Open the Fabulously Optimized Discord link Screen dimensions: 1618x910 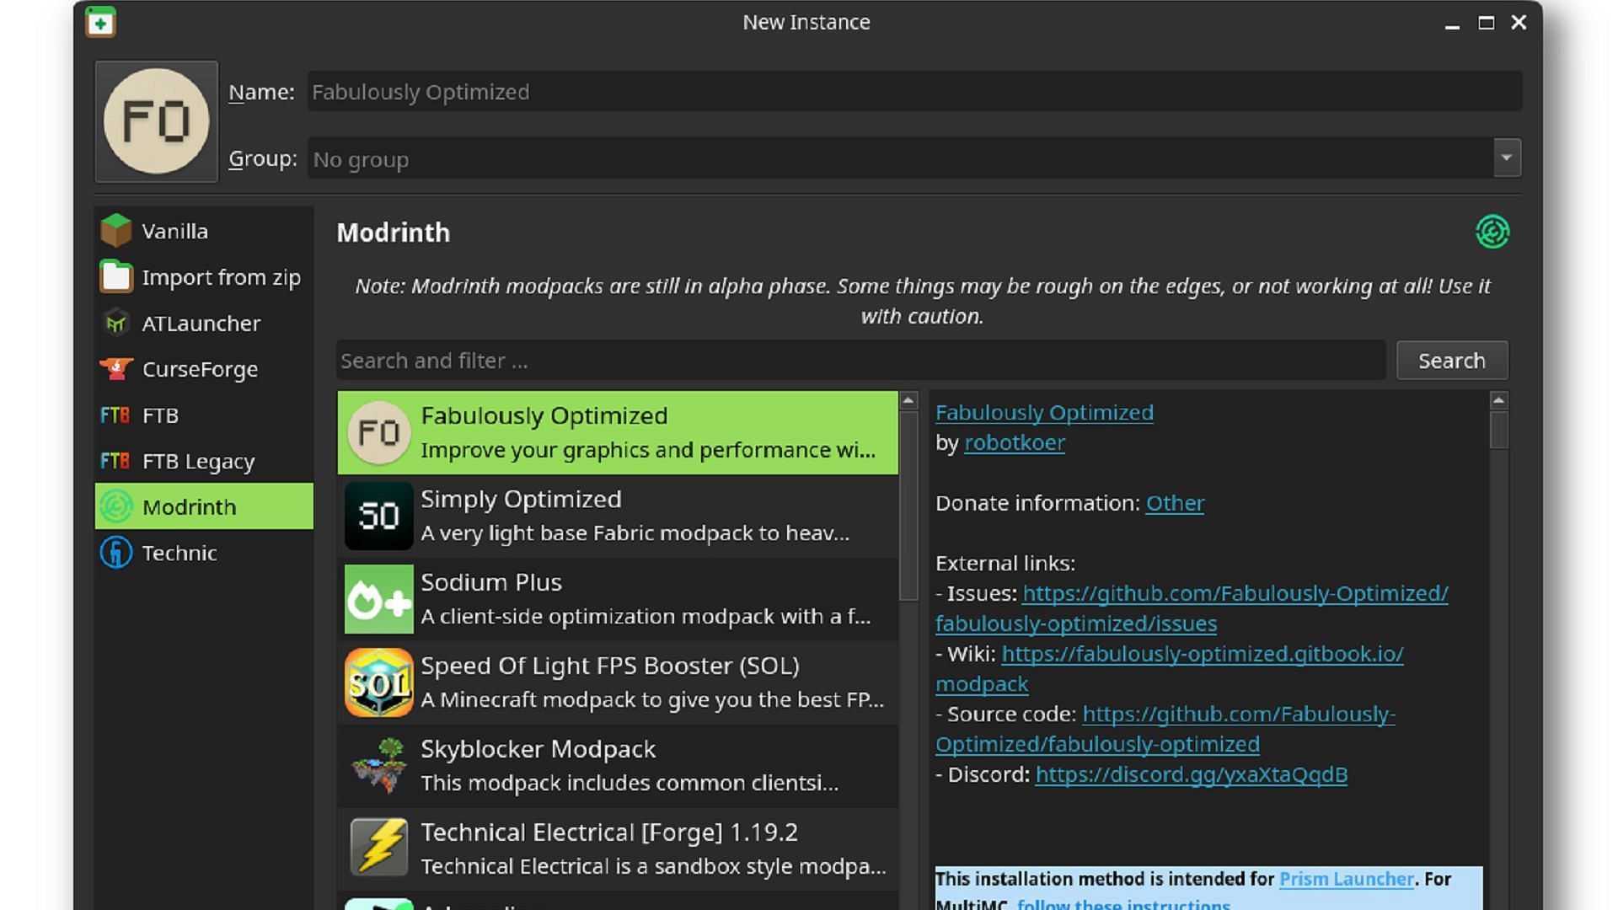(1192, 773)
